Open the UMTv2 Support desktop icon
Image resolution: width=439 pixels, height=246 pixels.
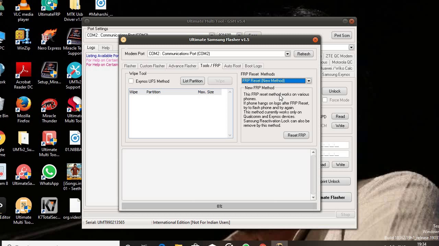point(75,76)
